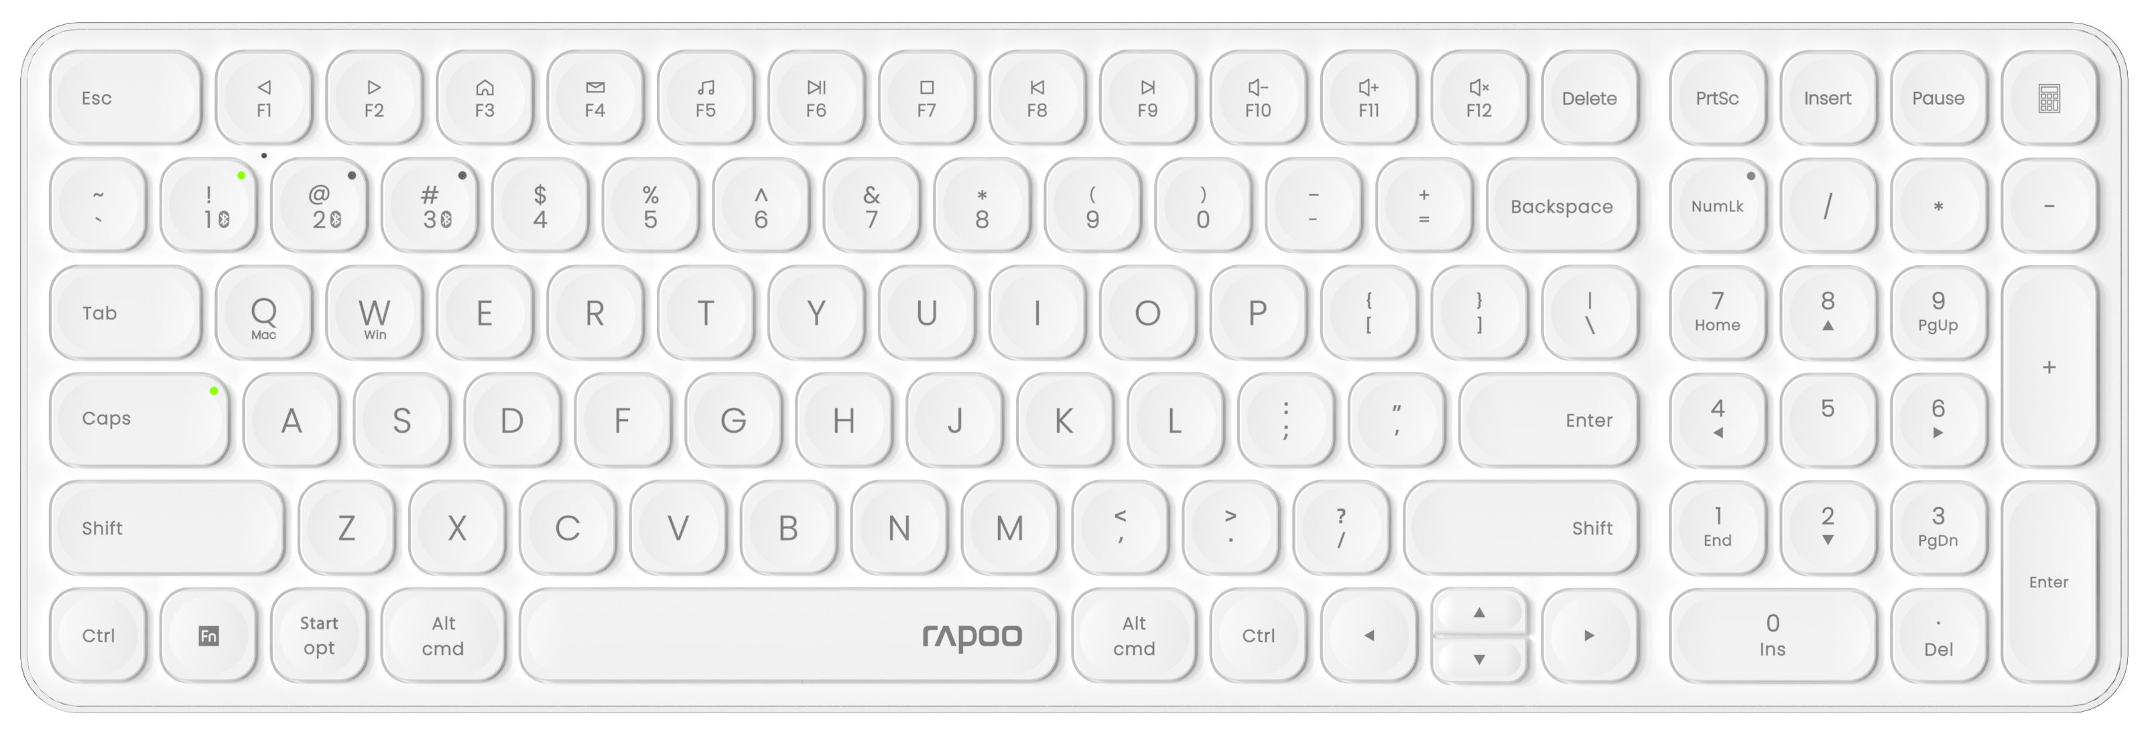Click the F11 volume up key

tap(1369, 98)
